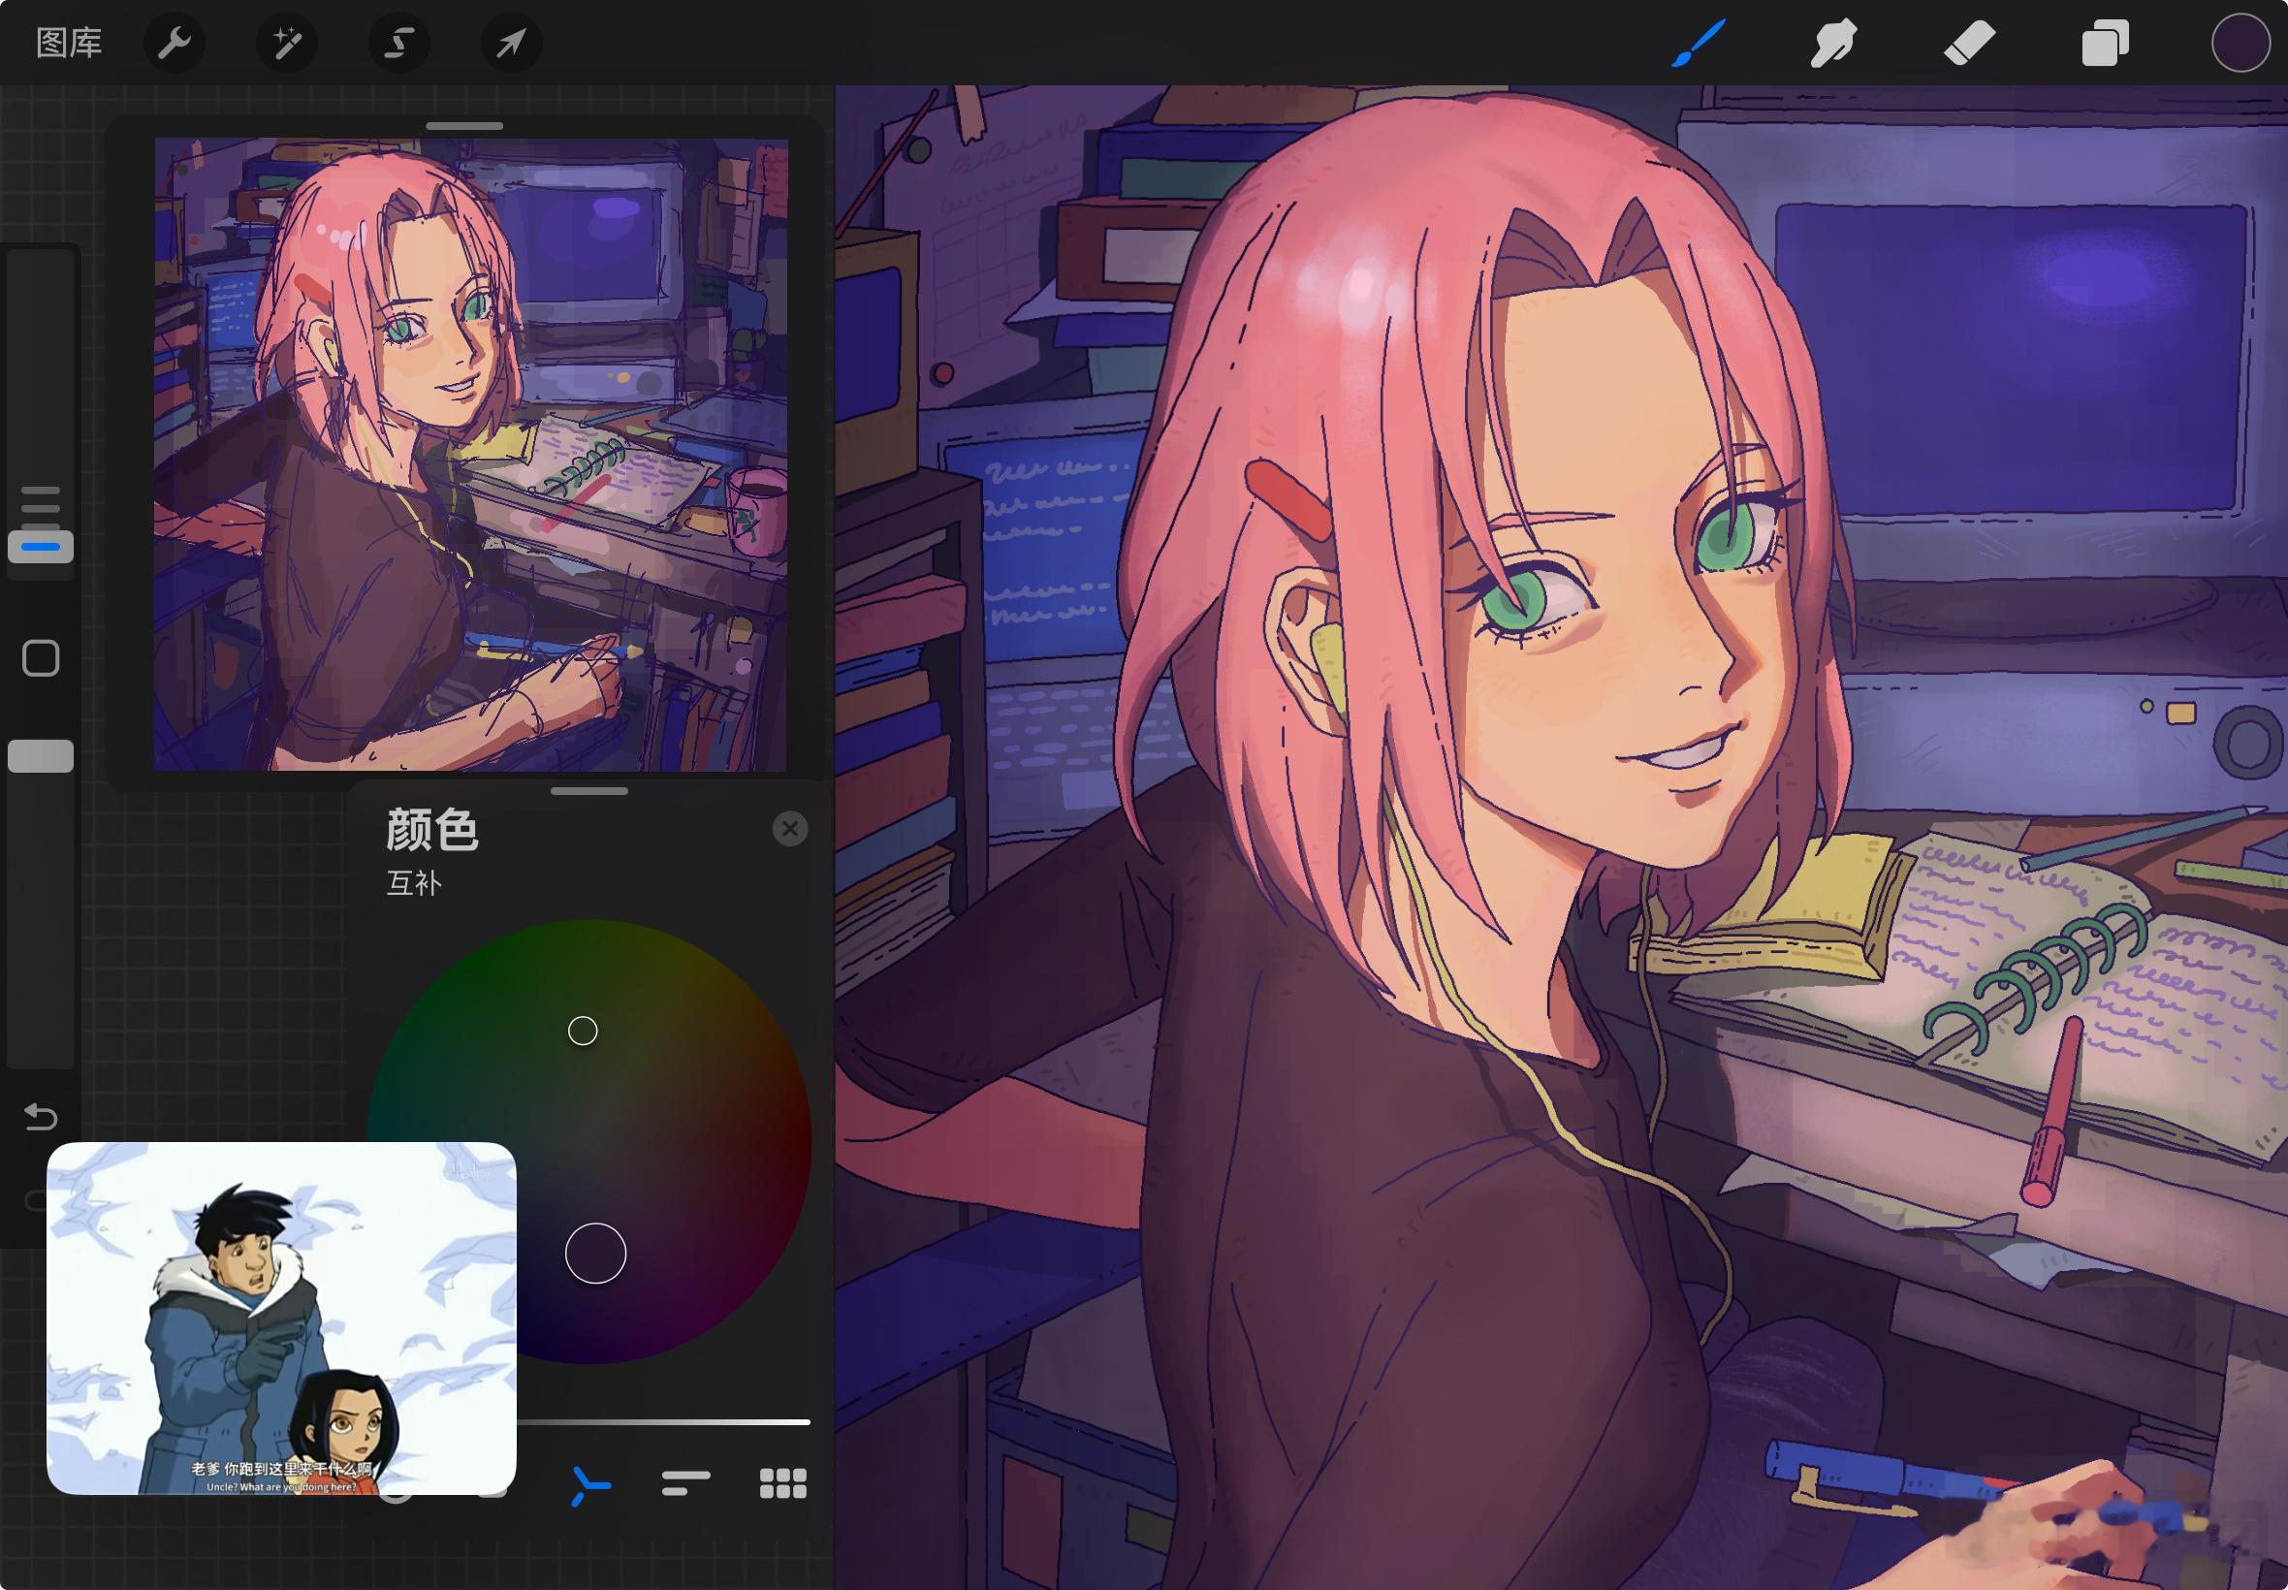Switch to the Palettes grid tab

click(783, 1483)
